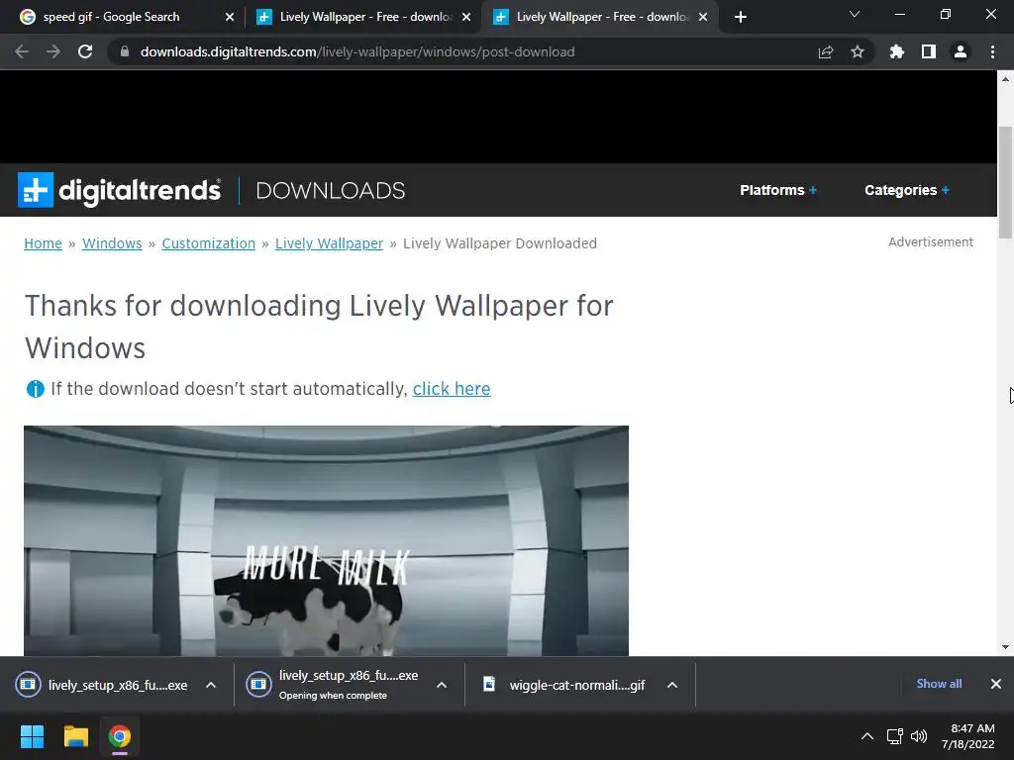The height and width of the screenshot is (760, 1014).
Task: Open first lively_setup_x86 exe download
Action: point(117,685)
